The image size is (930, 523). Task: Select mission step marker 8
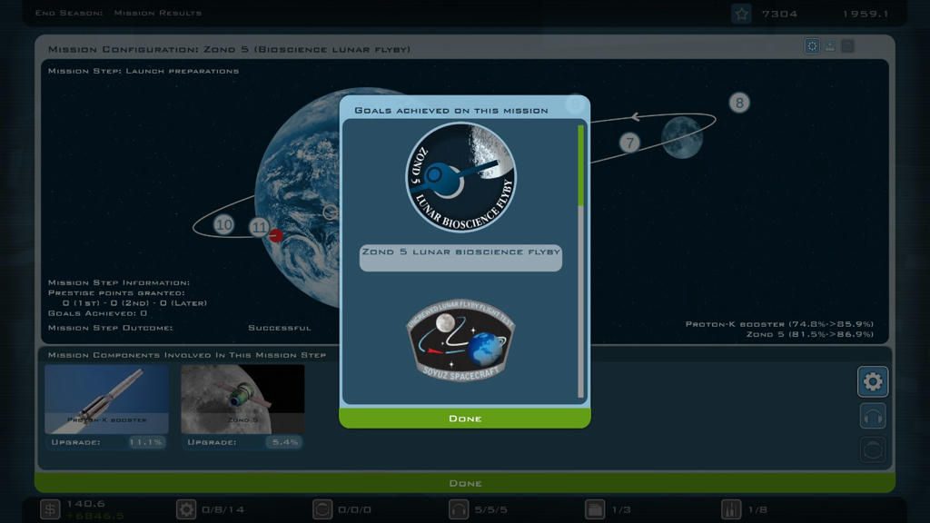(x=739, y=103)
